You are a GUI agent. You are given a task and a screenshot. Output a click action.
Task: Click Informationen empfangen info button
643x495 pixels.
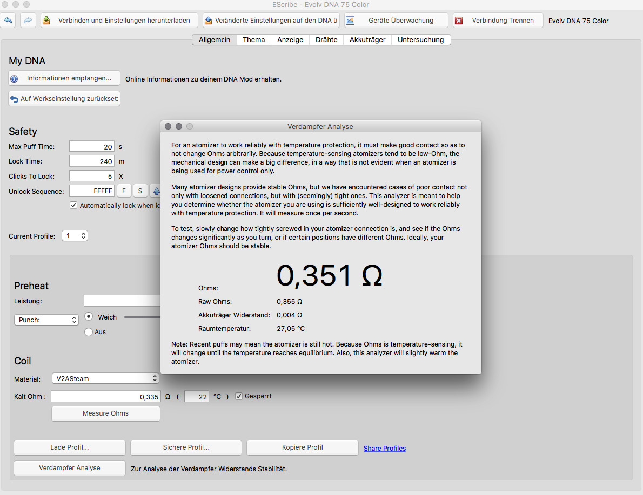[64, 78]
